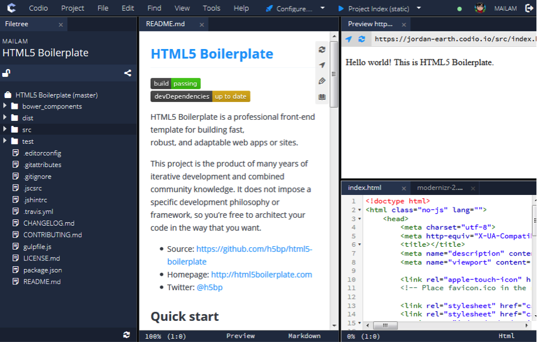Fold the html tag at line 2

pyautogui.click(x=360, y=210)
